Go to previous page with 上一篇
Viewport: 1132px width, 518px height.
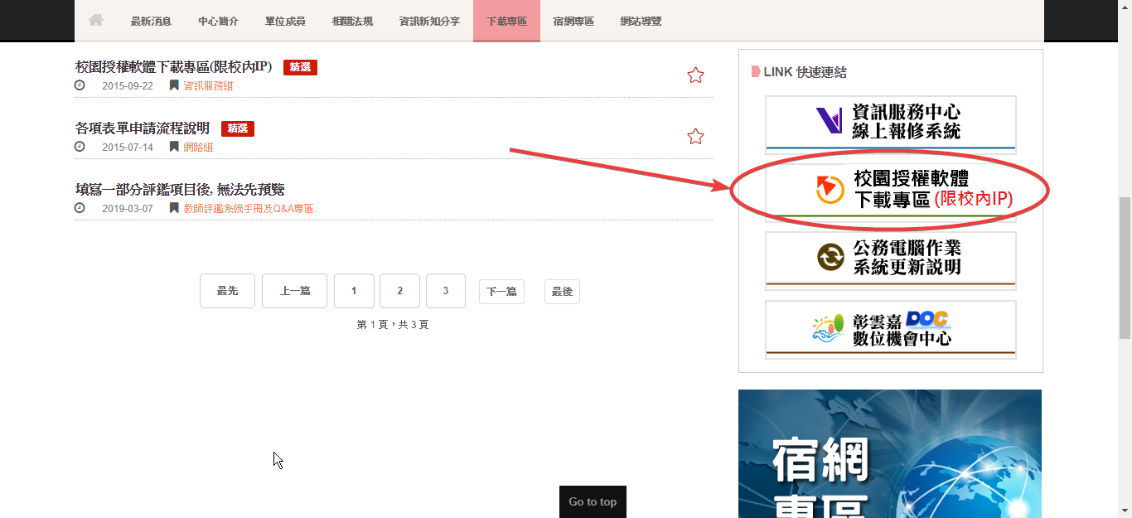(x=294, y=291)
